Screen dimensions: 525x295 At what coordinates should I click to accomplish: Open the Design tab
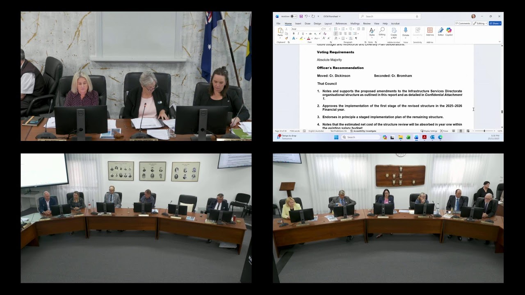click(x=317, y=23)
